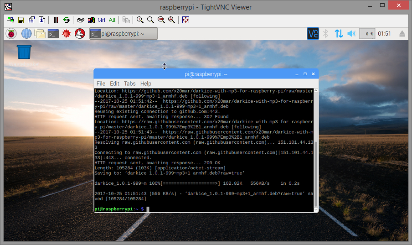Click the Bluetooth tray icon

coord(326,34)
